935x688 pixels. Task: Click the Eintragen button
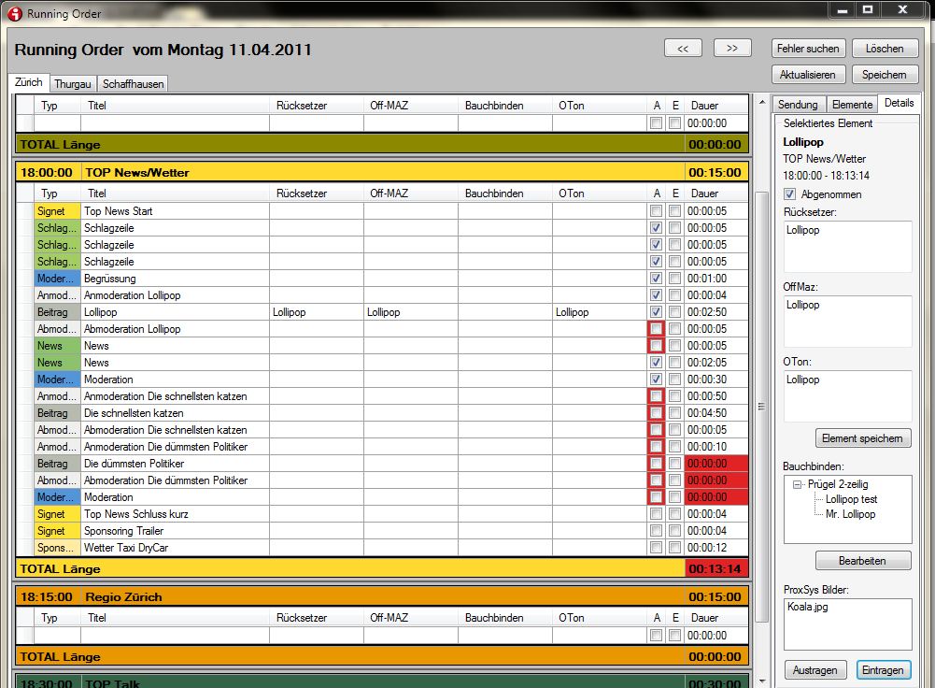point(883,670)
